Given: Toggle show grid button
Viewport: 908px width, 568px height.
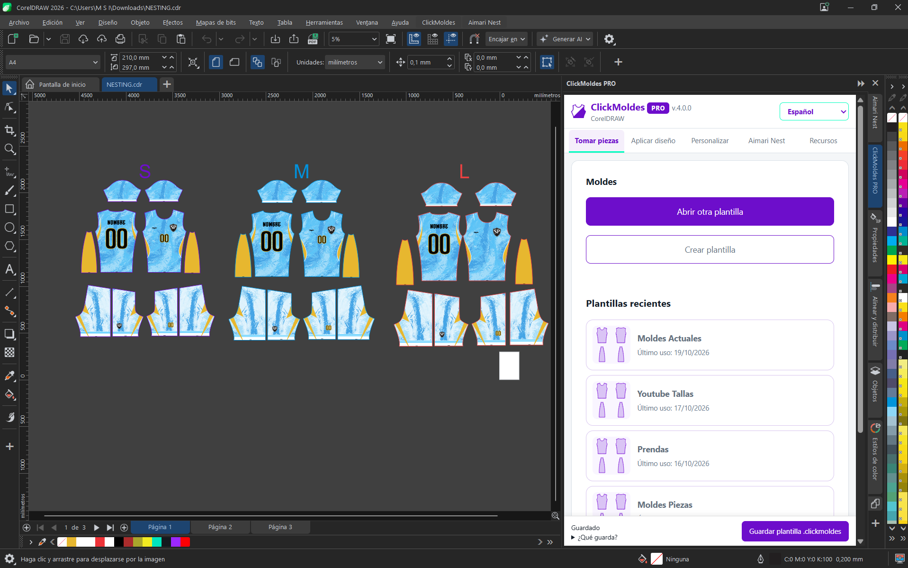Looking at the screenshot, I should tap(432, 39).
